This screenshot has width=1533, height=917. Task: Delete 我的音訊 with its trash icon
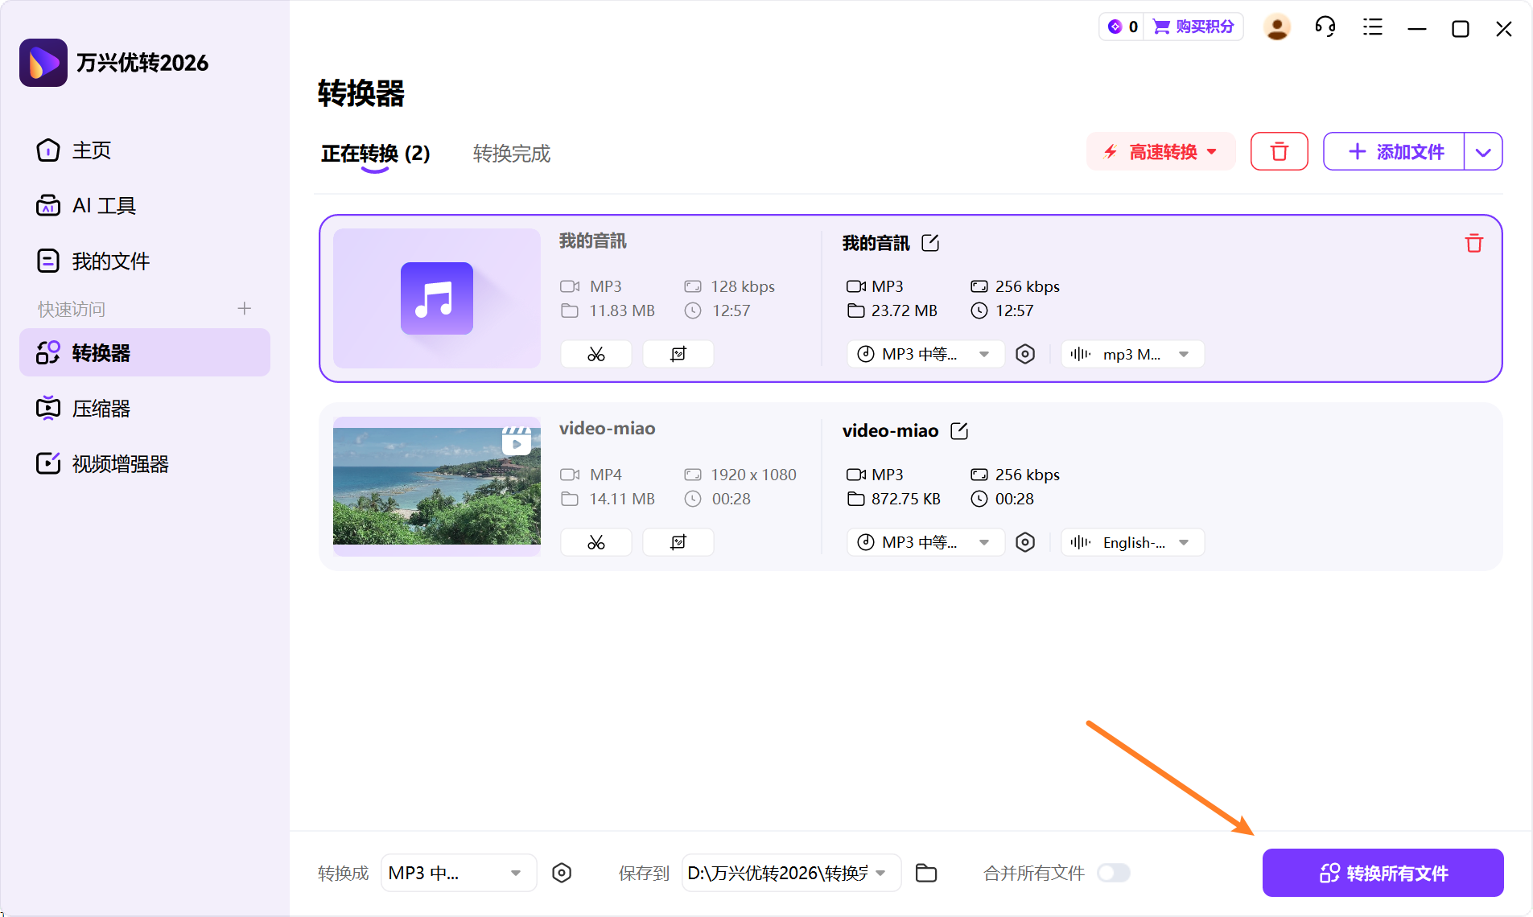tap(1473, 243)
